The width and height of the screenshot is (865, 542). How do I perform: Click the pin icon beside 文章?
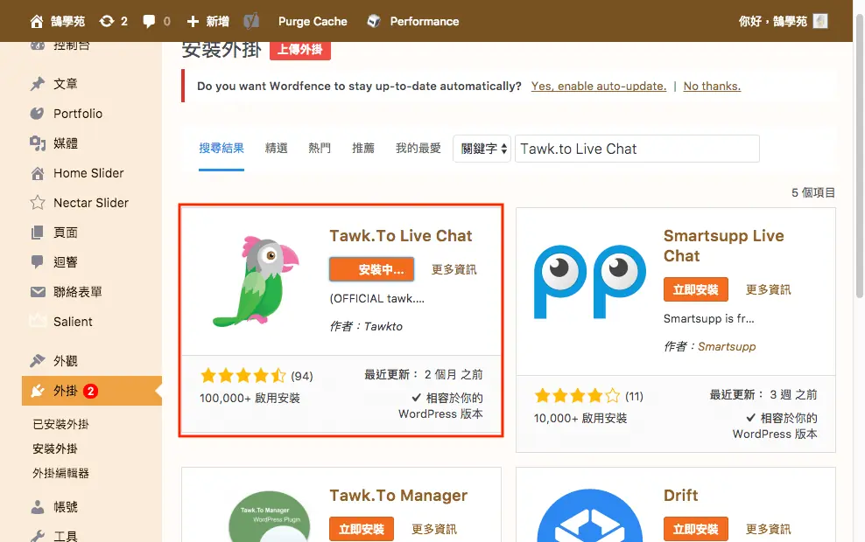pyautogui.click(x=38, y=84)
